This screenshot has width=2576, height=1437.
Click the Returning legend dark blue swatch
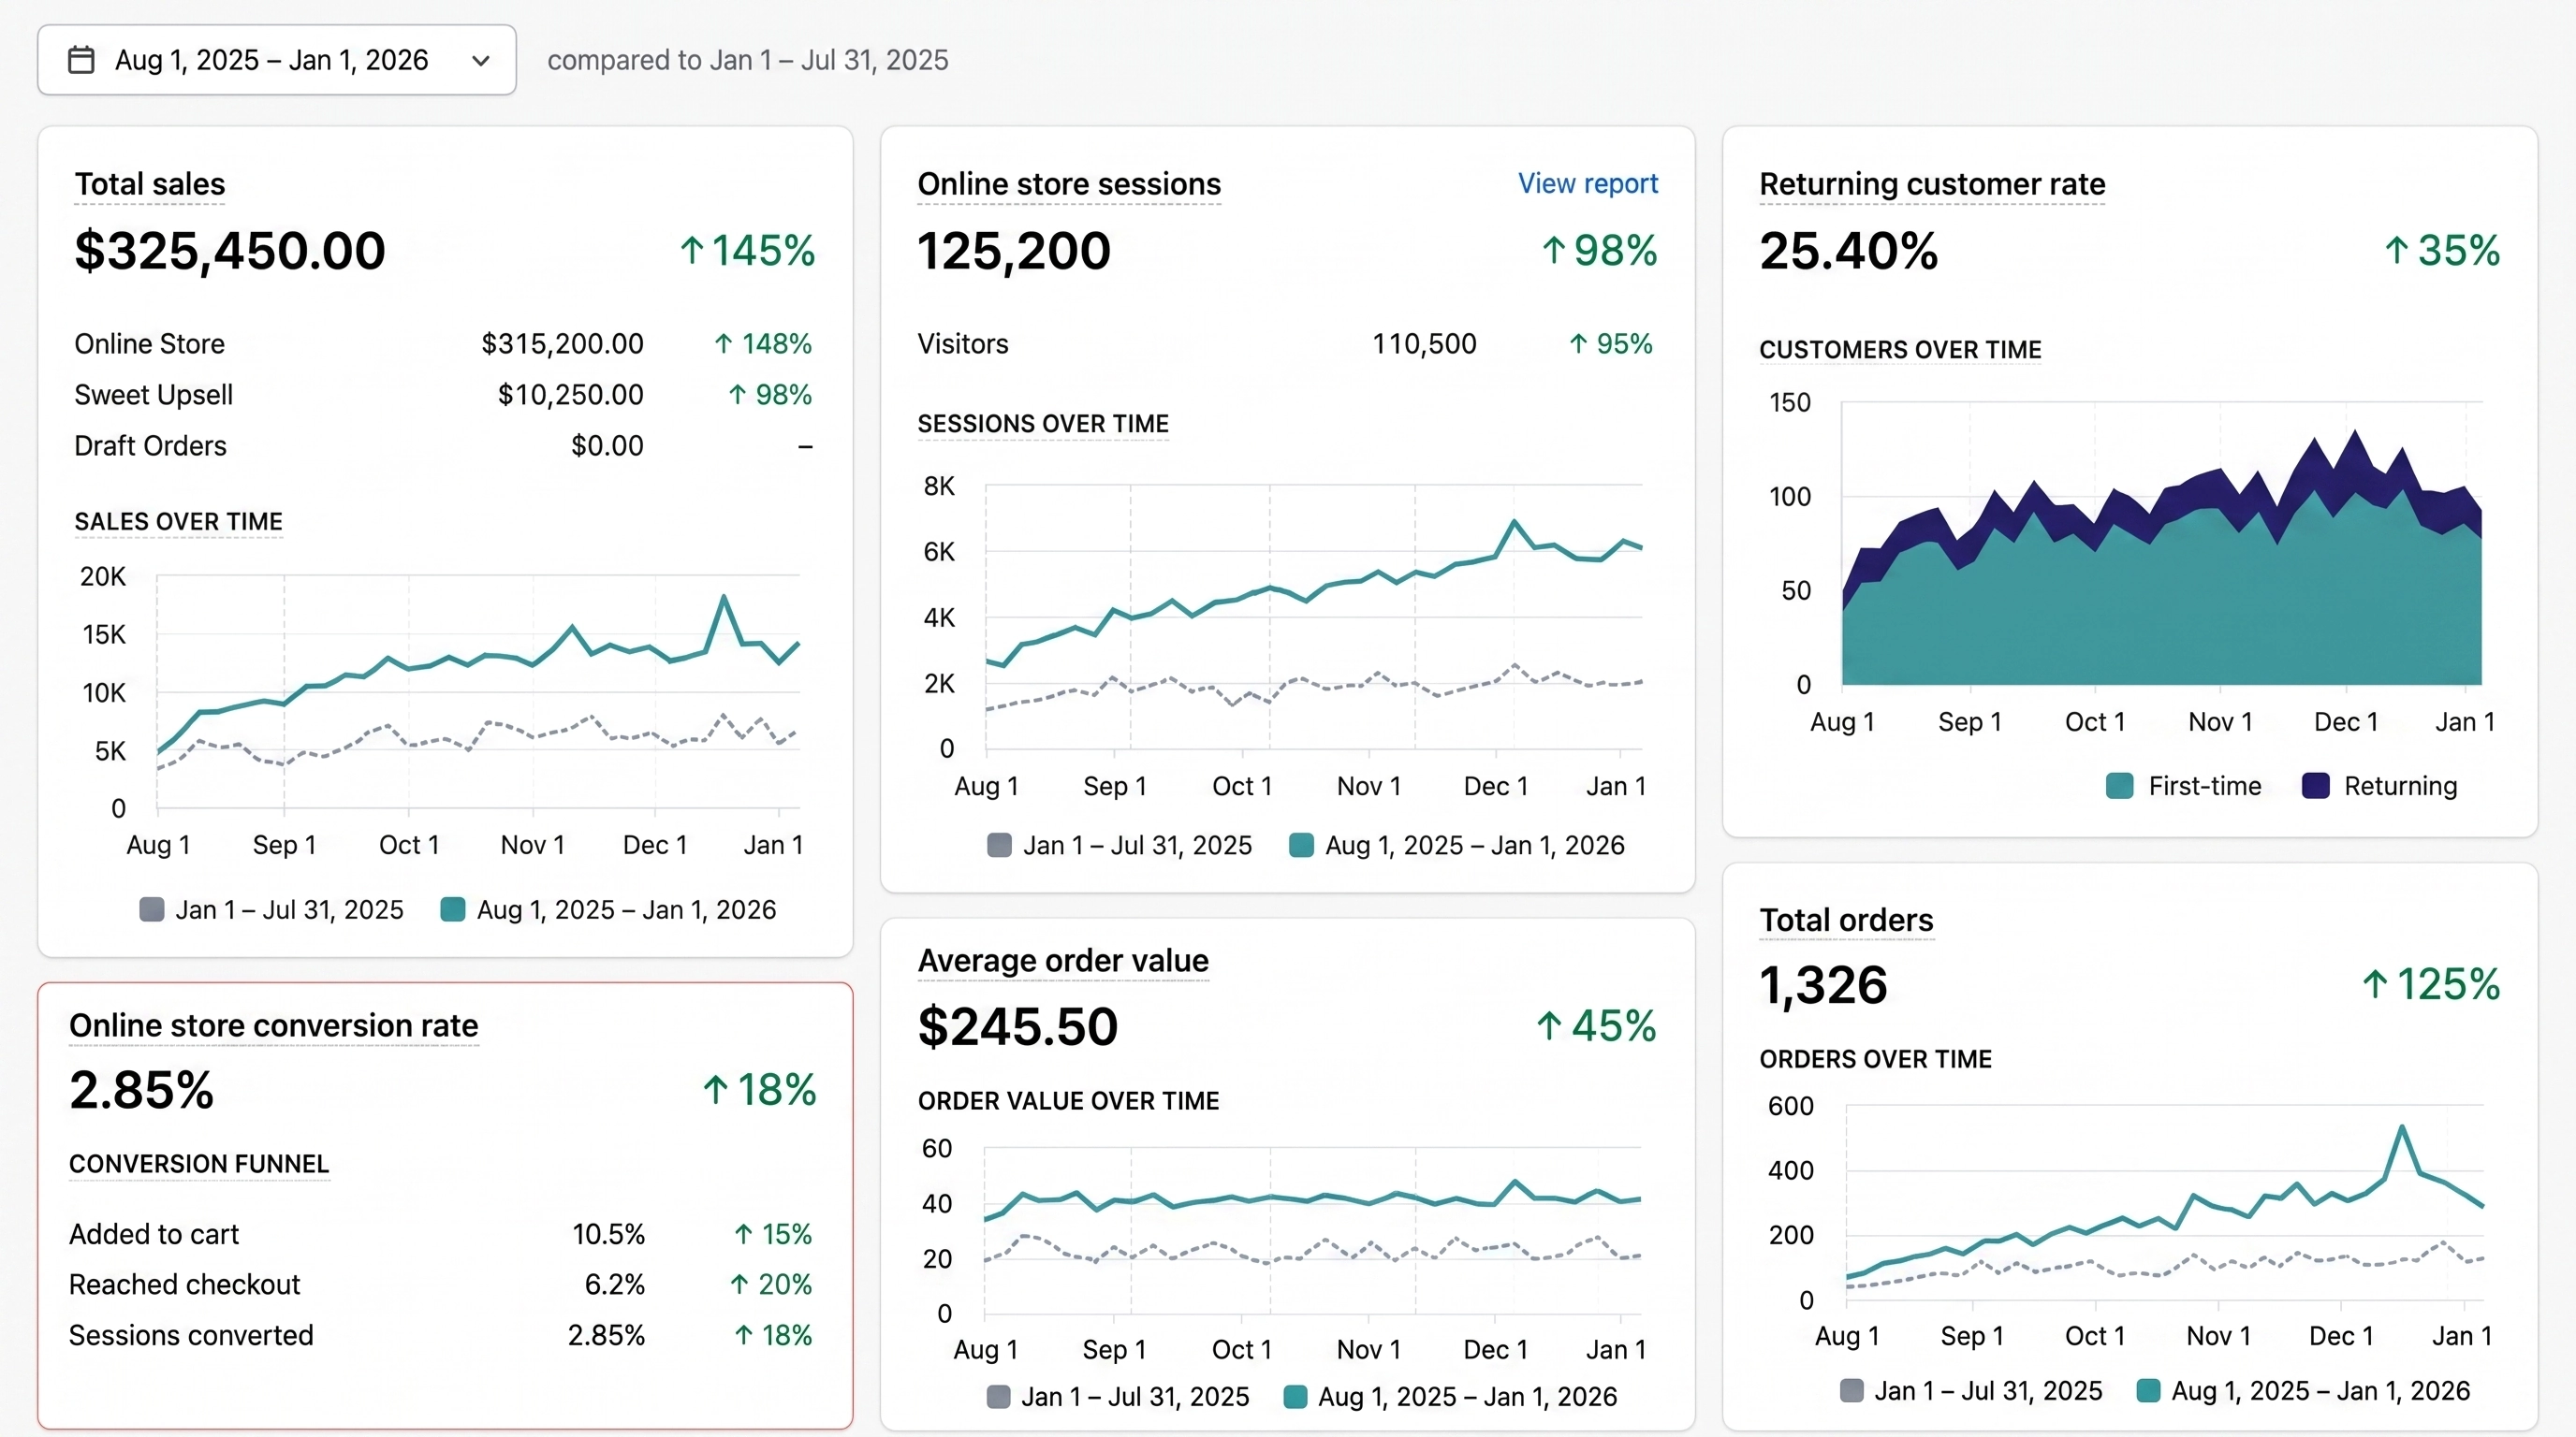2315,787
